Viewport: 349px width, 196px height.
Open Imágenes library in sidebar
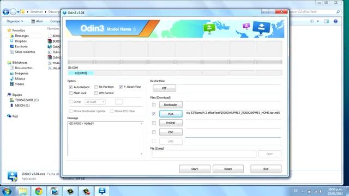(22, 73)
